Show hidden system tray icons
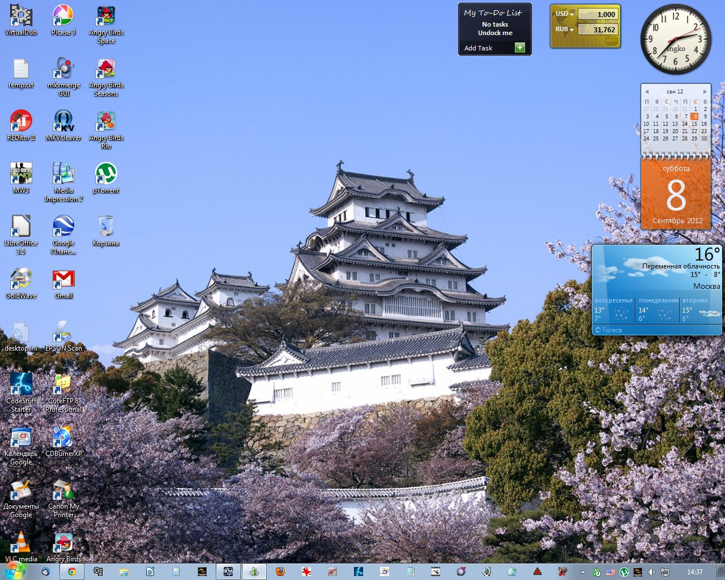This screenshot has width=725, height=580. [x=583, y=572]
